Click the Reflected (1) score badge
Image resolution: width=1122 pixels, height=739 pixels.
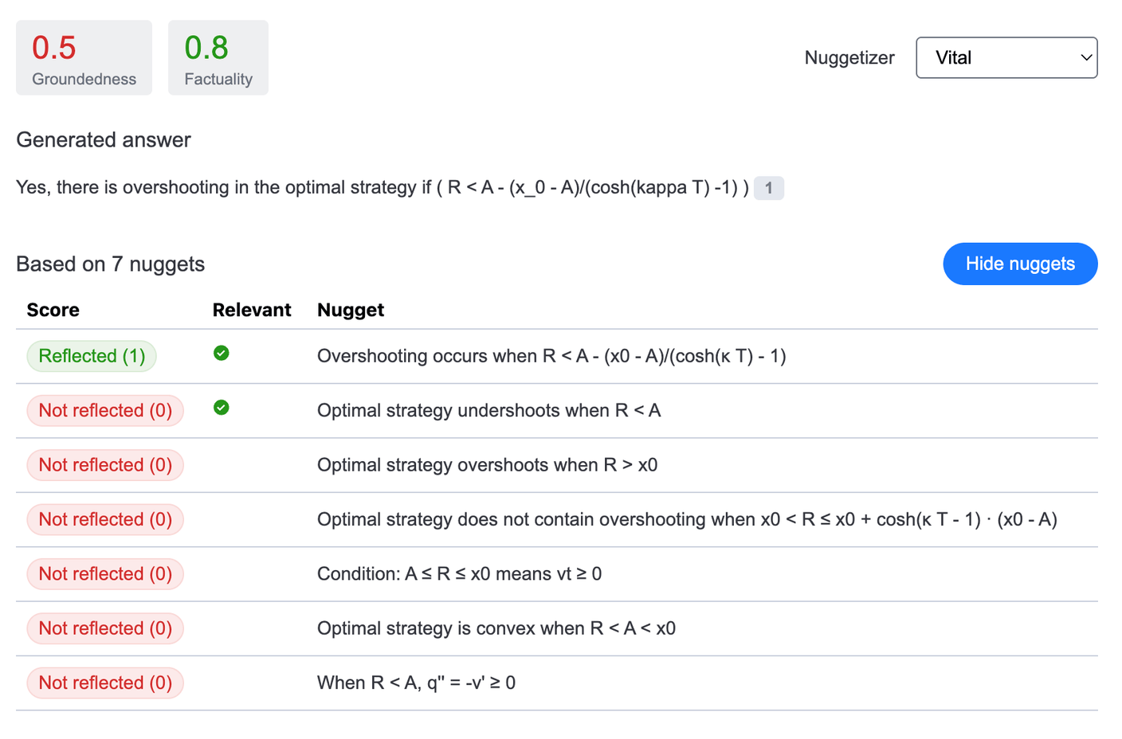tap(92, 356)
